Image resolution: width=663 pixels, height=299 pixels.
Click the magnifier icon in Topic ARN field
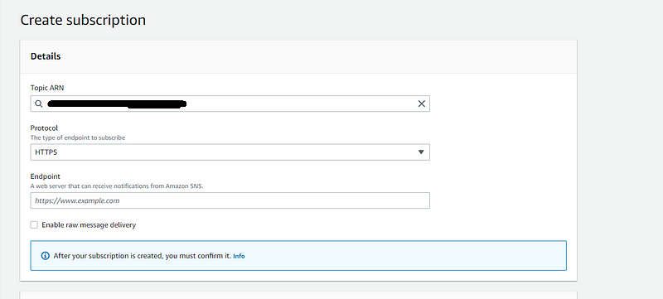[x=38, y=104]
